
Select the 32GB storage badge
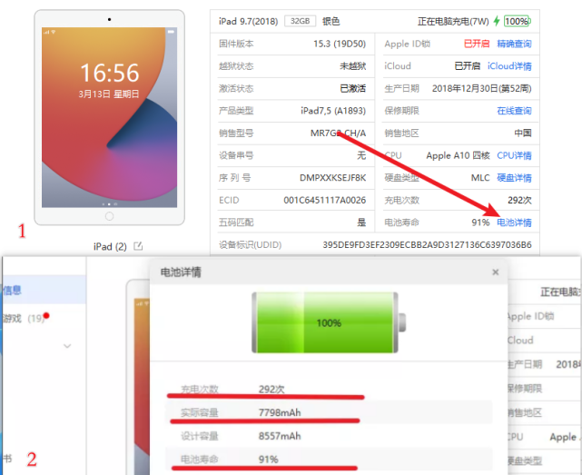(x=300, y=21)
